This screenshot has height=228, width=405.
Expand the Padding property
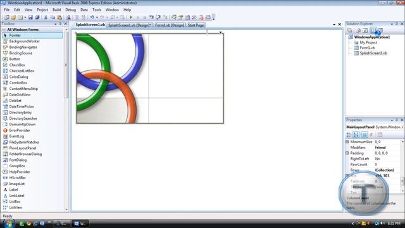[x=347, y=153]
